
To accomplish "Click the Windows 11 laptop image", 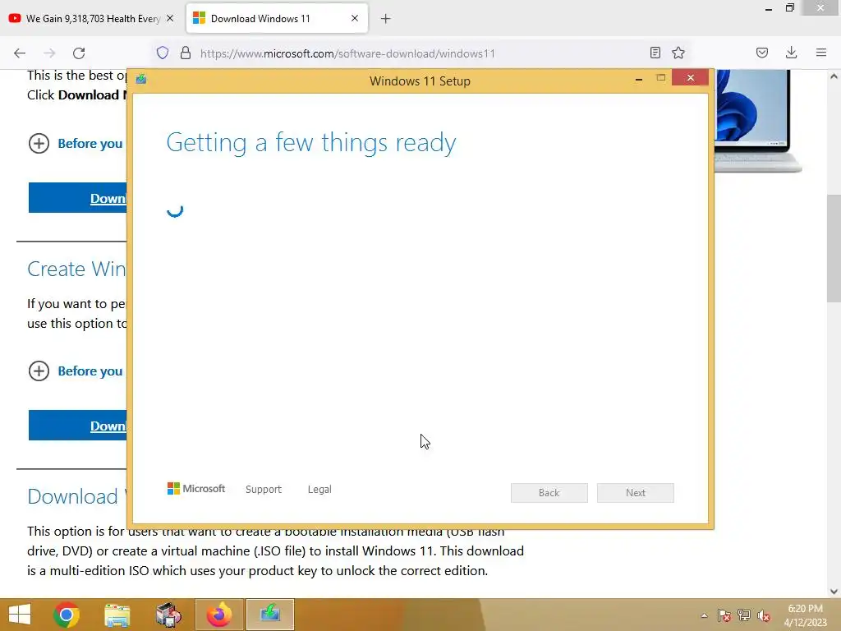I will tap(758, 121).
